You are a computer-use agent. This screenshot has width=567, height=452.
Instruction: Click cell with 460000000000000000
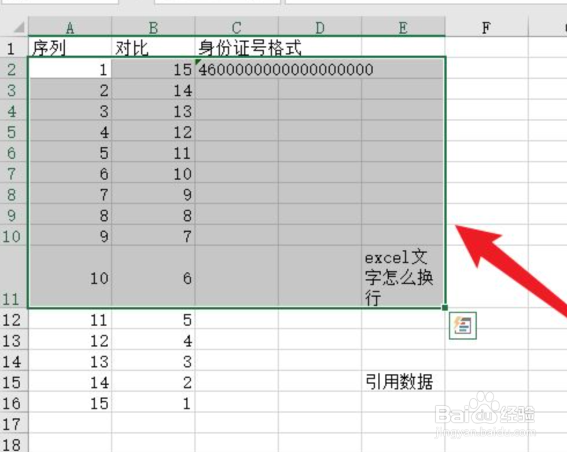click(x=237, y=69)
